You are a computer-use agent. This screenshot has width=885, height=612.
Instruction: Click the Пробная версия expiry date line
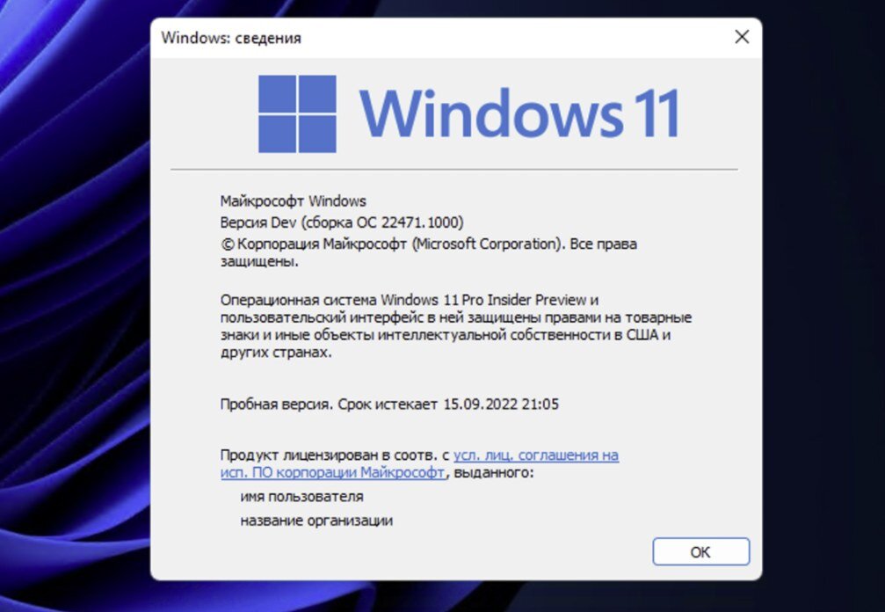(389, 404)
